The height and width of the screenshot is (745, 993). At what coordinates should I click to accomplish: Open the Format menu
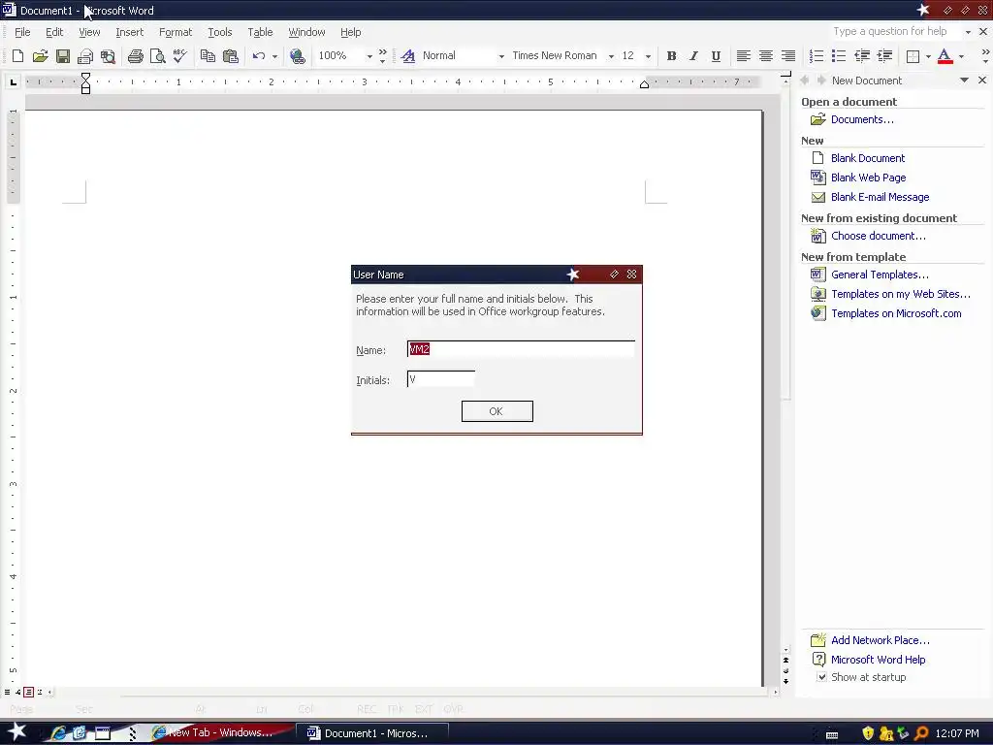click(x=176, y=32)
